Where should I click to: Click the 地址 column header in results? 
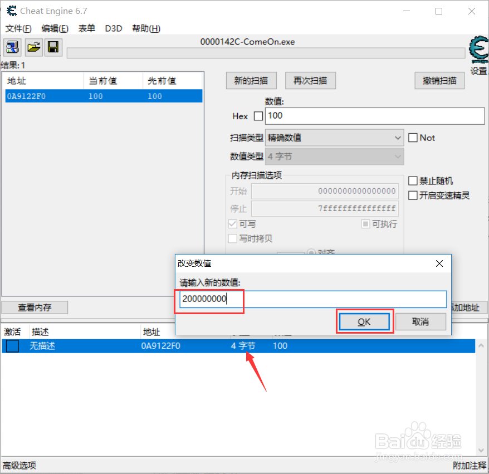(43, 81)
